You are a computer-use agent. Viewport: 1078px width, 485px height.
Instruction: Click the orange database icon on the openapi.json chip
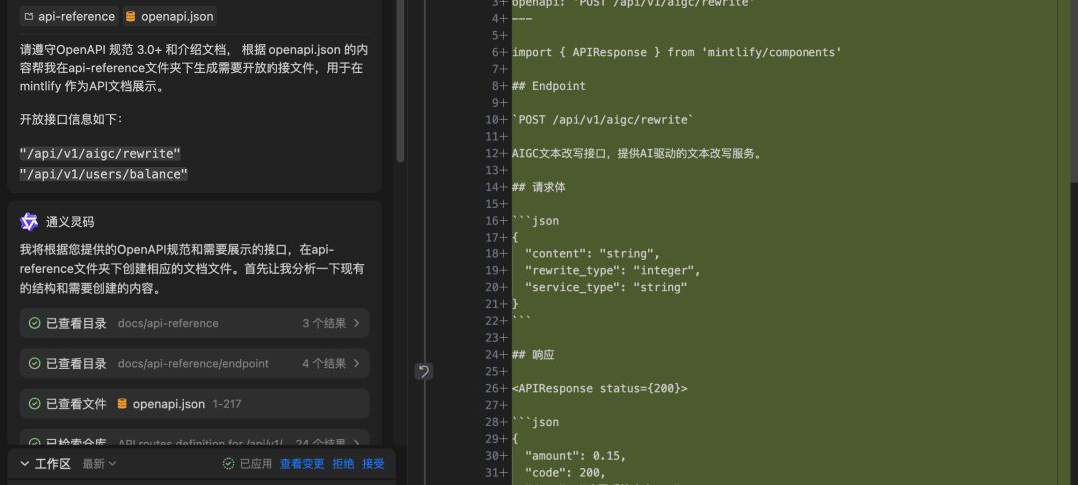pos(130,17)
